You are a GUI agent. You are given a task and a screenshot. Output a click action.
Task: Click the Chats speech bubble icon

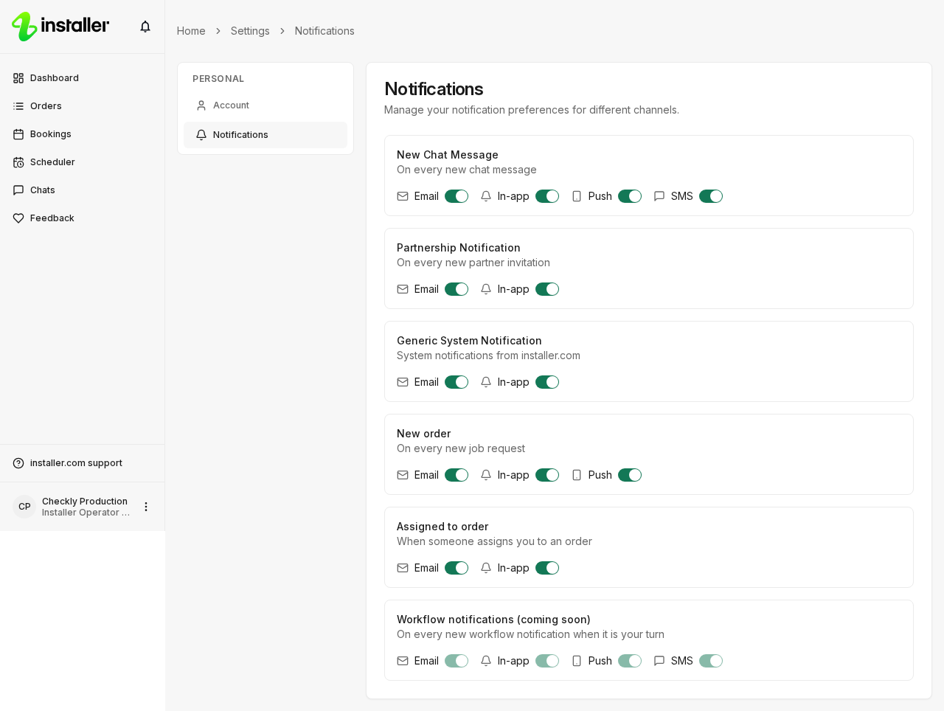[18, 190]
